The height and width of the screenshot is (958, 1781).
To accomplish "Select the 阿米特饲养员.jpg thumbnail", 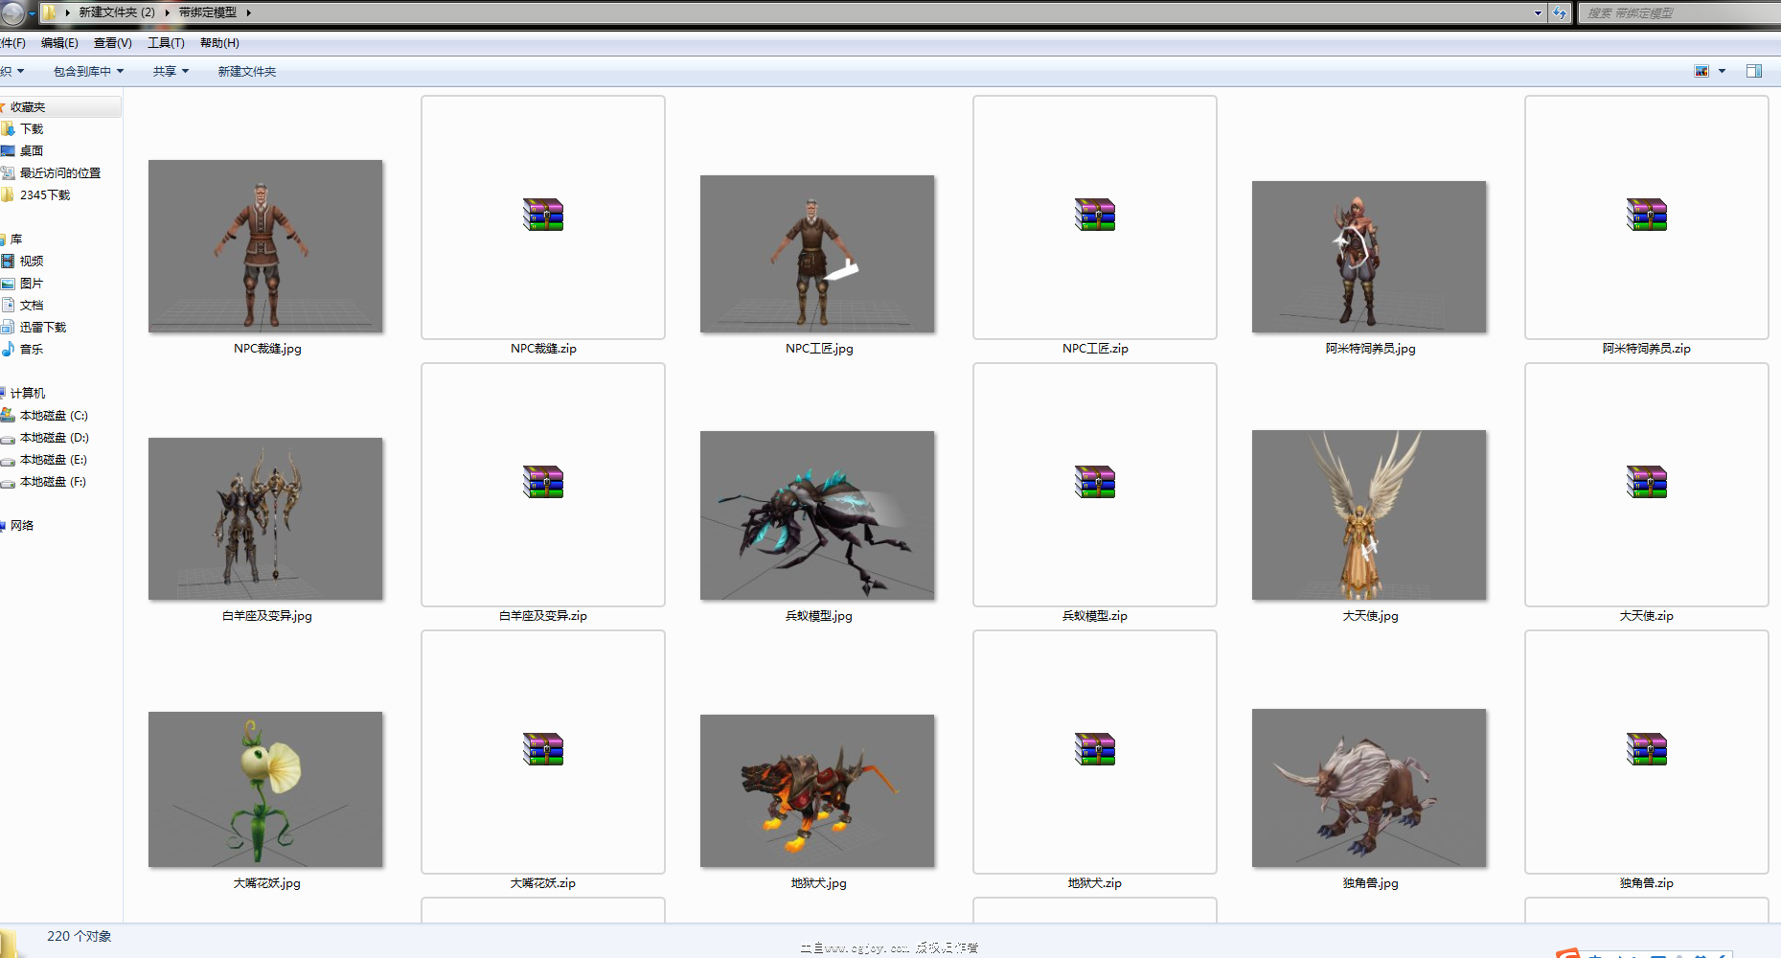I will pyautogui.click(x=1369, y=257).
